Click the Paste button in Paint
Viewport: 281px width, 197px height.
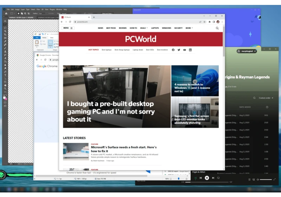[37, 43]
